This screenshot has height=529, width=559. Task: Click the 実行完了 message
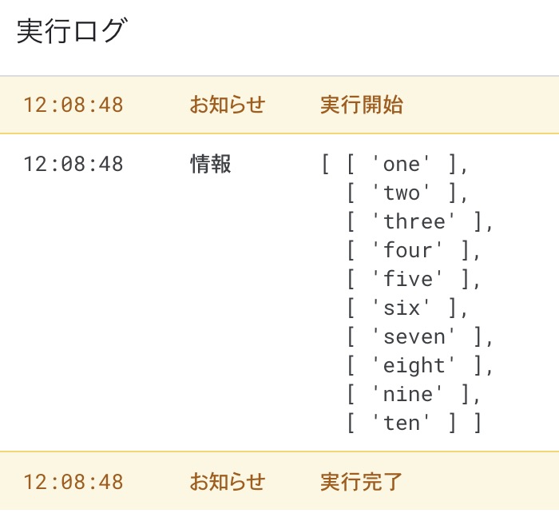(x=361, y=482)
